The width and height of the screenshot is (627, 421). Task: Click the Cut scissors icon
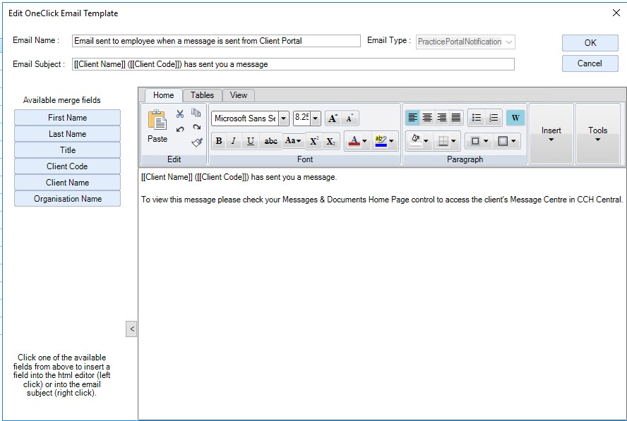click(180, 114)
